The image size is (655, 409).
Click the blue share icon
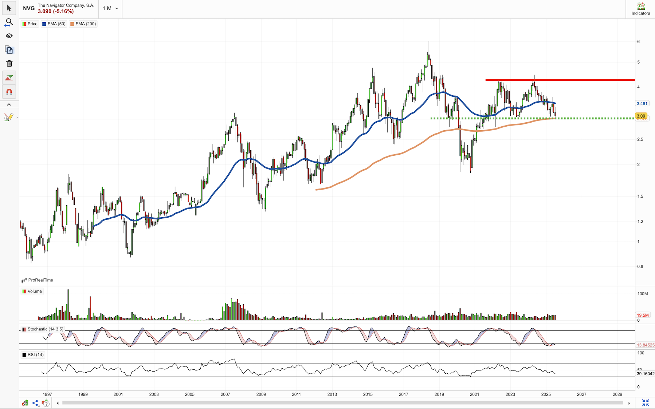coord(35,403)
